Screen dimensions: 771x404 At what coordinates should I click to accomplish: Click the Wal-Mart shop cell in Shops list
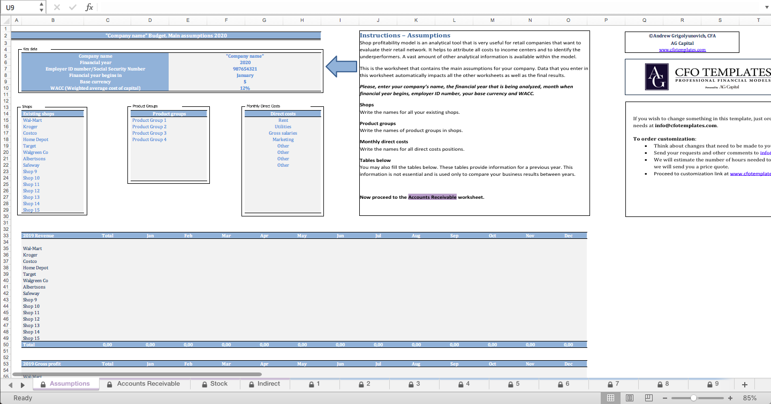[52, 120]
